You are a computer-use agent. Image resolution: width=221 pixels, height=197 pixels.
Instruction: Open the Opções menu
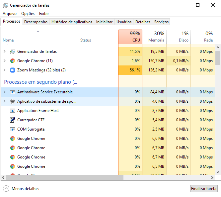coord(28,14)
